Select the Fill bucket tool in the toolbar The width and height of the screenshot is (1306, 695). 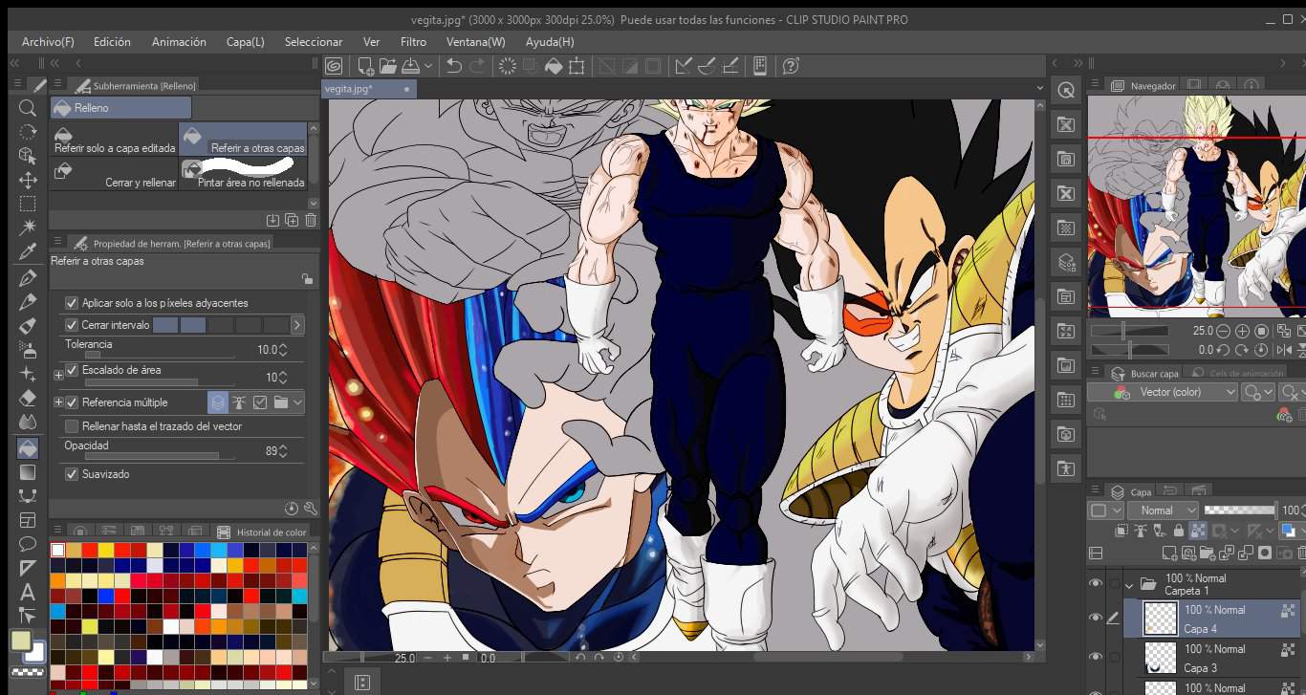pyautogui.click(x=28, y=447)
